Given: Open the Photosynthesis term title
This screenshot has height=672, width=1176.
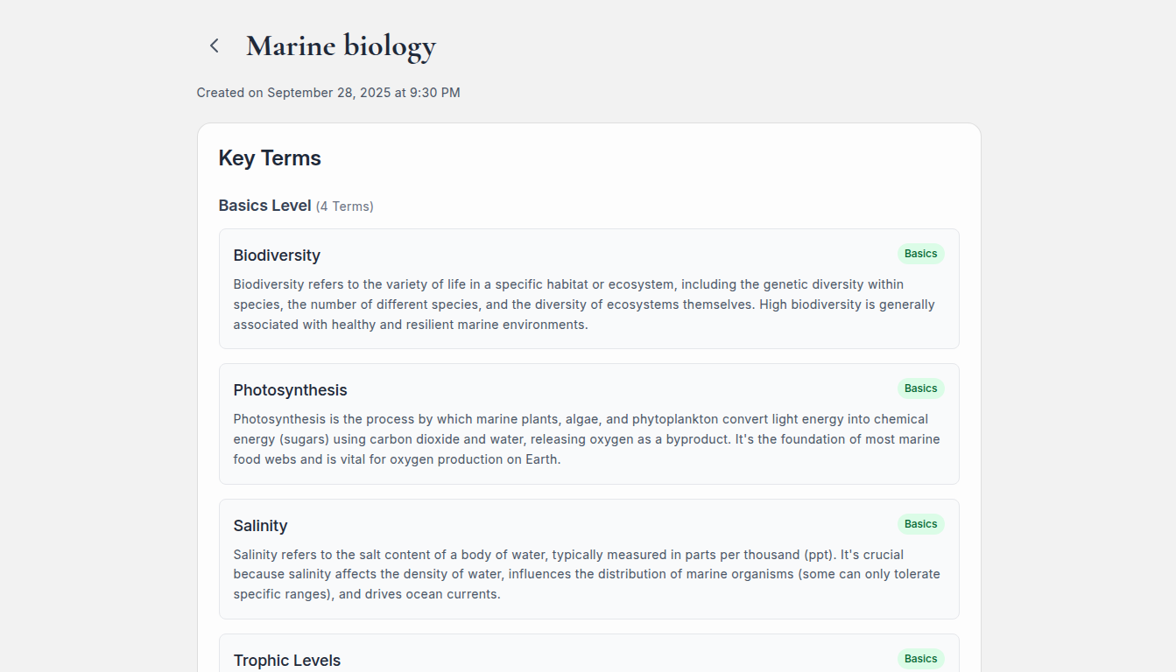Looking at the screenshot, I should (x=290, y=390).
